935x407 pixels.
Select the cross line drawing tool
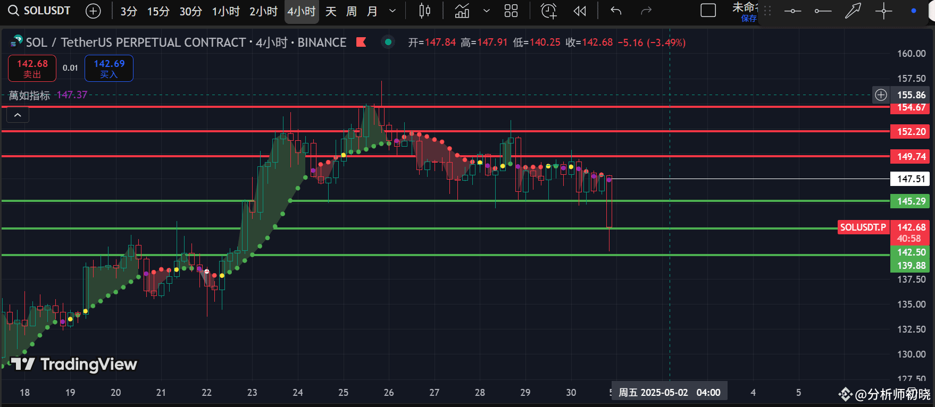coord(883,11)
